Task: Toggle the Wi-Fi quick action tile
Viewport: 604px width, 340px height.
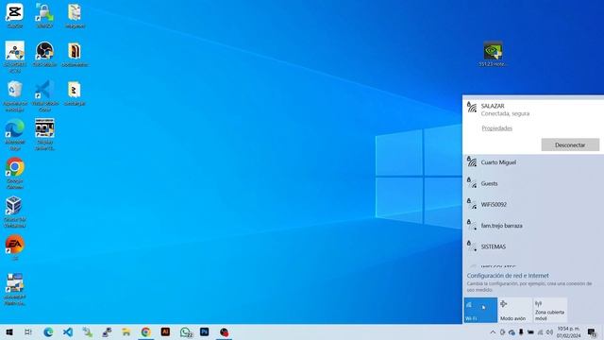Action: (480, 310)
